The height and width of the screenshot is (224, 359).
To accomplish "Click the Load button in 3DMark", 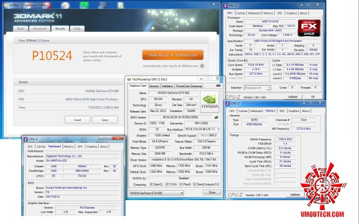I will 77,120.
